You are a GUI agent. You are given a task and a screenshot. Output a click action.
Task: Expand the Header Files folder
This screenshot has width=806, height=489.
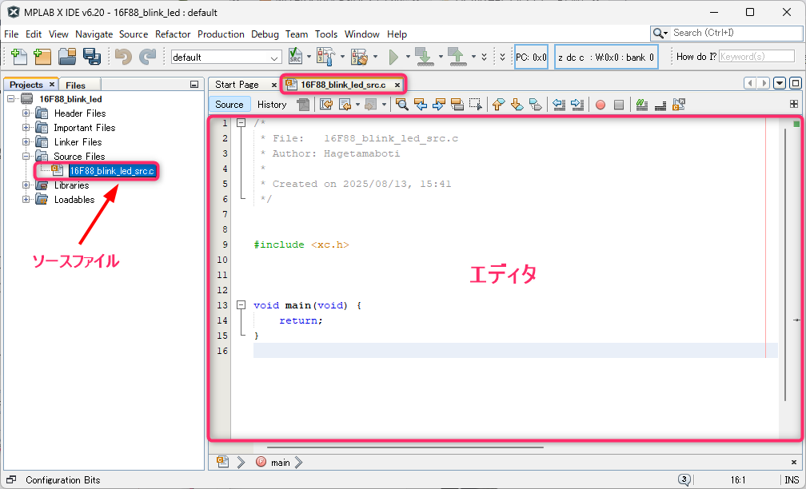click(26, 113)
